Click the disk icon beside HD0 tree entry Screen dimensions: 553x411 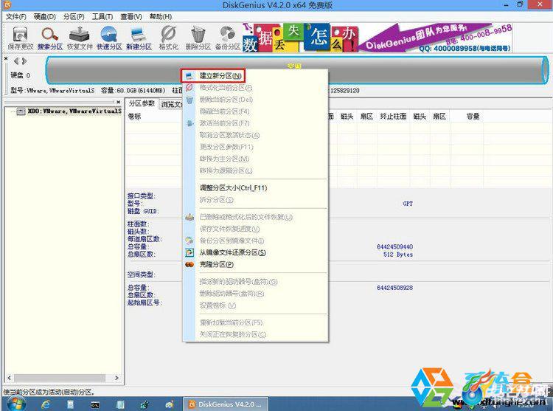[x=21, y=111]
